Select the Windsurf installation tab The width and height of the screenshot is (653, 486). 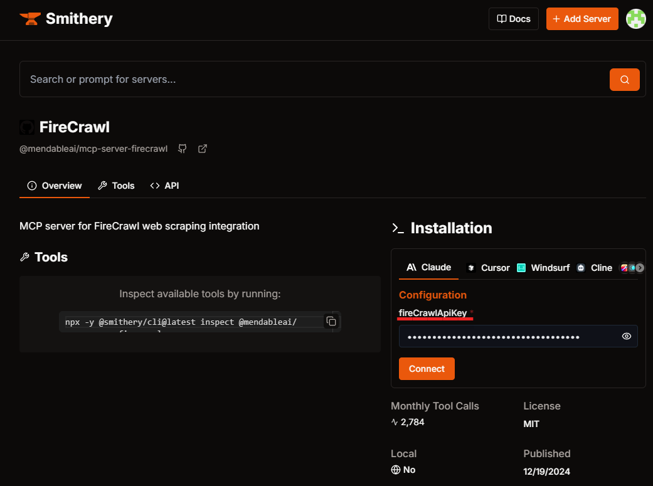543,268
